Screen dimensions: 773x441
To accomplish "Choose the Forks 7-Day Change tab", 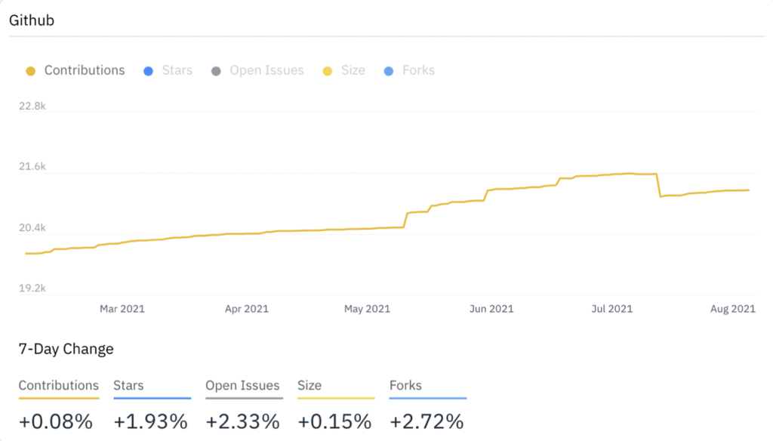I will click(405, 385).
